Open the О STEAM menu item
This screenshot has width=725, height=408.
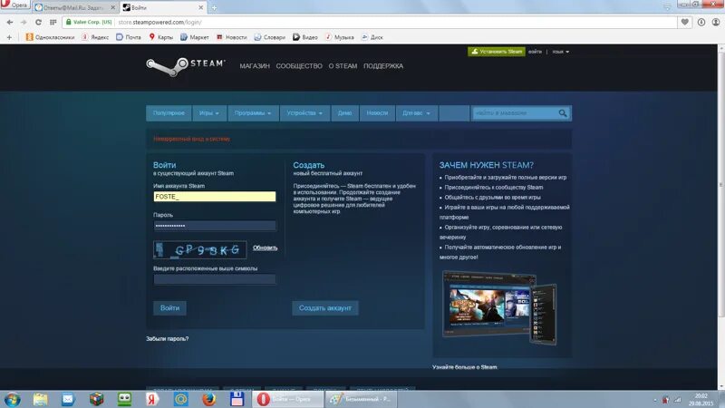point(343,66)
